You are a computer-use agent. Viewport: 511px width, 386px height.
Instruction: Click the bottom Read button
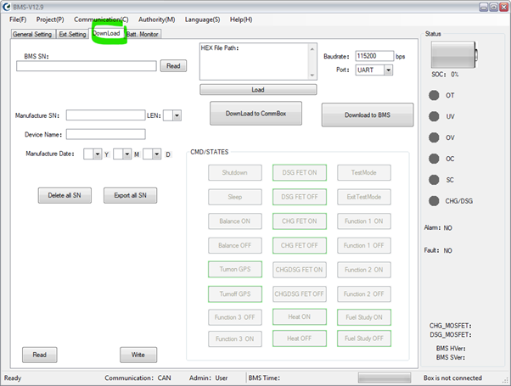click(x=40, y=355)
